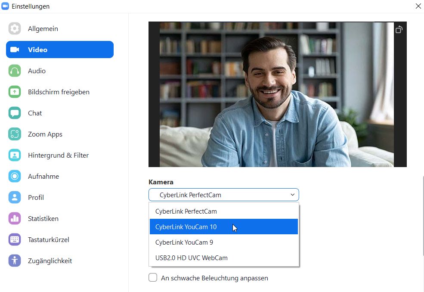Image resolution: width=424 pixels, height=292 pixels.
Task: Choose CyberLink PerfectCam from the list
Action: 224,211
